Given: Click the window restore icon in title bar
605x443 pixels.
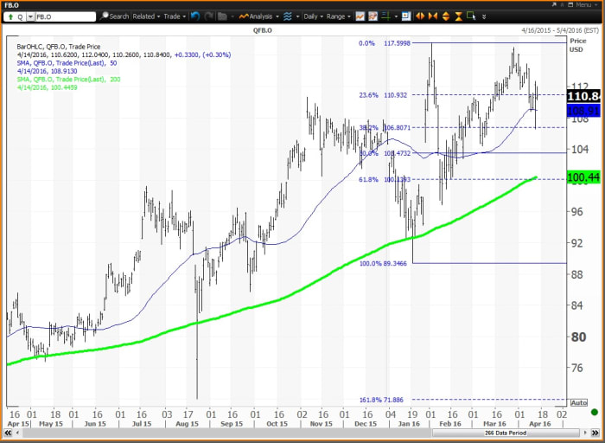Looking at the screenshot, I should click(x=570, y=5).
